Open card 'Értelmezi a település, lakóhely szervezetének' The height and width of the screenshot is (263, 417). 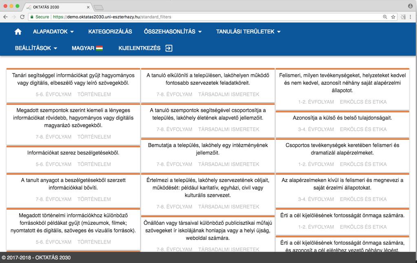[208, 194]
